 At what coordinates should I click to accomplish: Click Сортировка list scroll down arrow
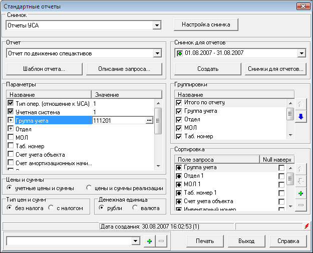(290, 206)
